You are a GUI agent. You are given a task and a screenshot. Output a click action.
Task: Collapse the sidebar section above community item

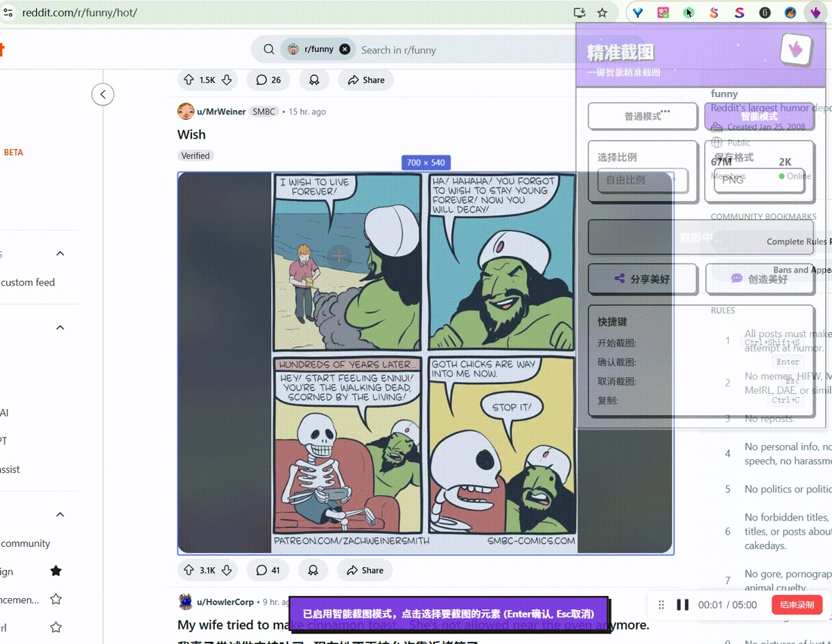pos(60,514)
